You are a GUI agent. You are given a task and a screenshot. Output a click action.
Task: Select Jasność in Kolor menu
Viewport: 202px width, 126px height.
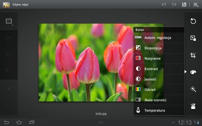[x=159, y=79]
